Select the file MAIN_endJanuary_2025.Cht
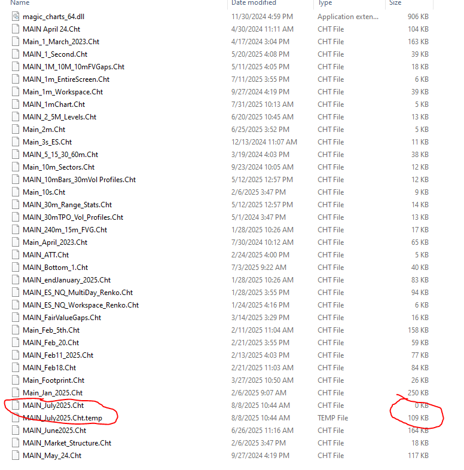The height and width of the screenshot is (470, 464). pos(66,279)
